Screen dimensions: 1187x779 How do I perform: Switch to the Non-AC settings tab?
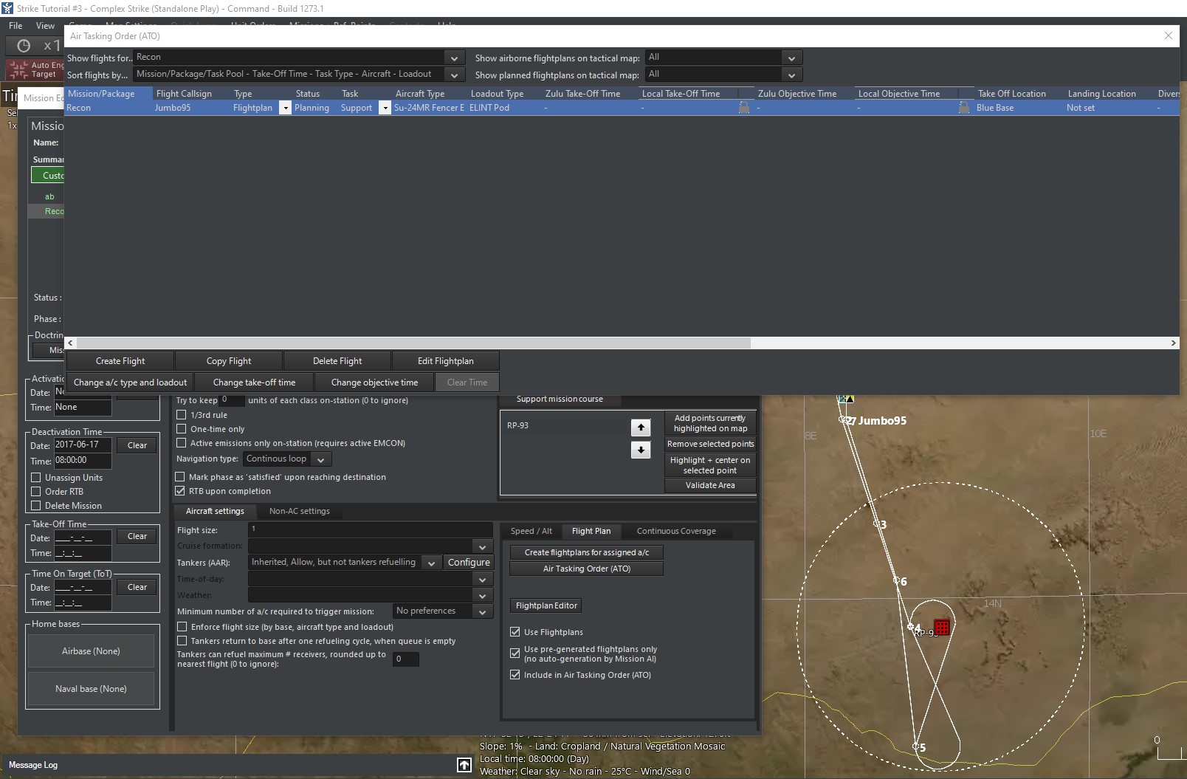(300, 510)
